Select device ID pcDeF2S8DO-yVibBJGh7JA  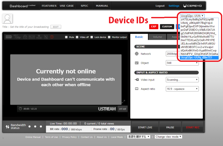click(199, 30)
